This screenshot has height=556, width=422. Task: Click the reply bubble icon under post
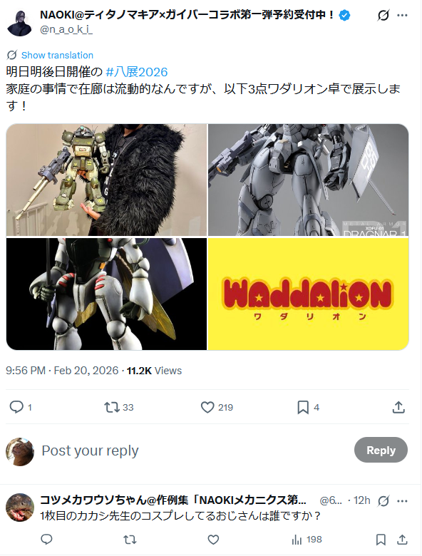(16, 407)
